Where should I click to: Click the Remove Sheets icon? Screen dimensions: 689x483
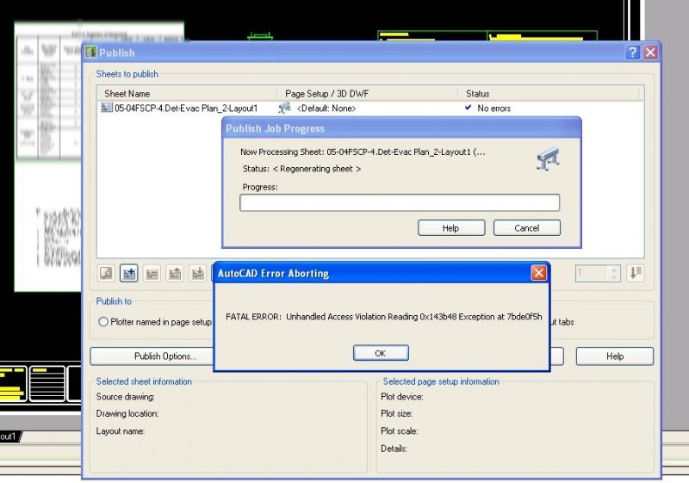click(x=152, y=273)
